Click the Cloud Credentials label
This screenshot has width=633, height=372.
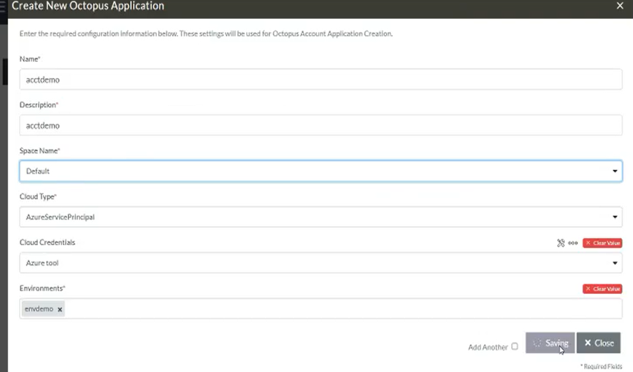click(47, 242)
